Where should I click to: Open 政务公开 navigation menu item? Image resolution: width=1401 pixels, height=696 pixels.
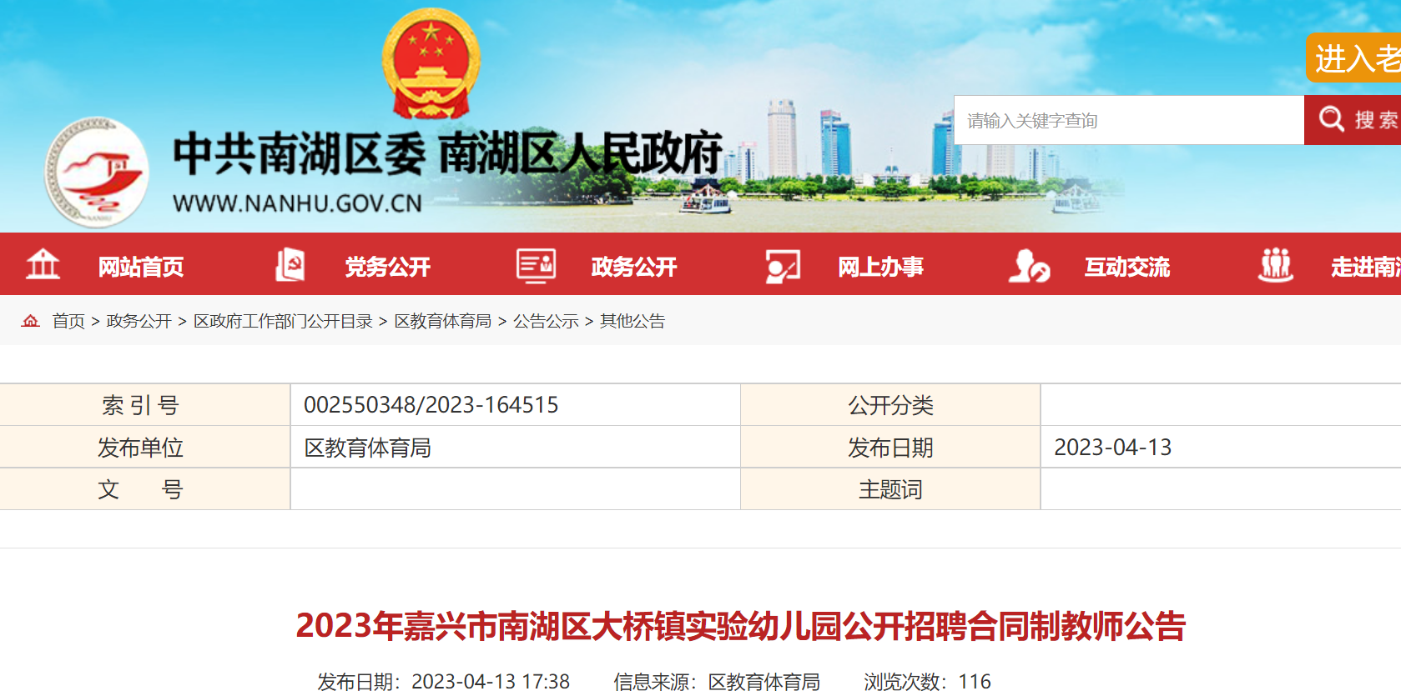pyautogui.click(x=634, y=267)
